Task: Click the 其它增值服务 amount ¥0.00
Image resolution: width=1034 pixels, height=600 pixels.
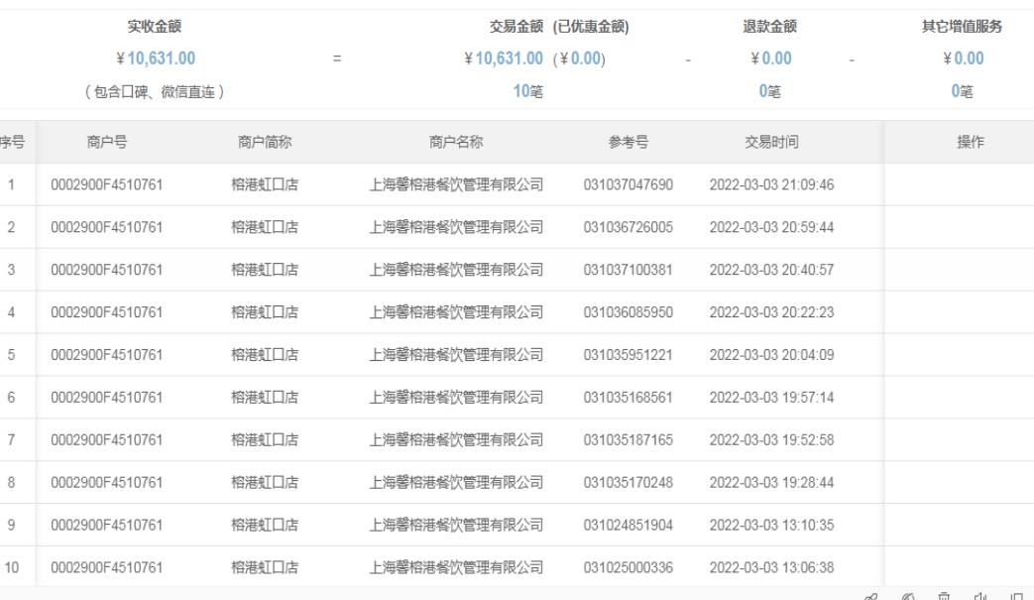Action: [962, 59]
